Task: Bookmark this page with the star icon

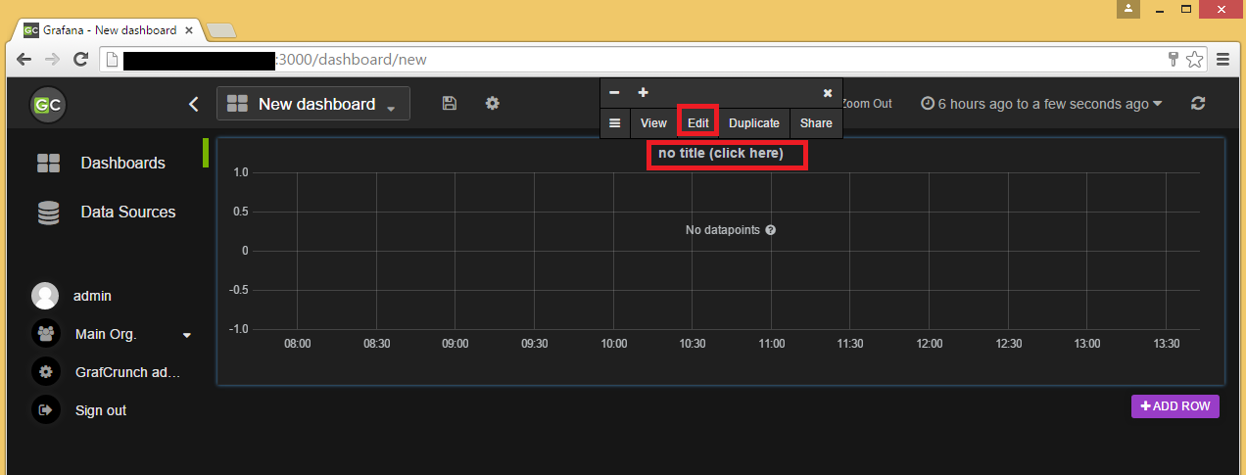Action: [1194, 60]
